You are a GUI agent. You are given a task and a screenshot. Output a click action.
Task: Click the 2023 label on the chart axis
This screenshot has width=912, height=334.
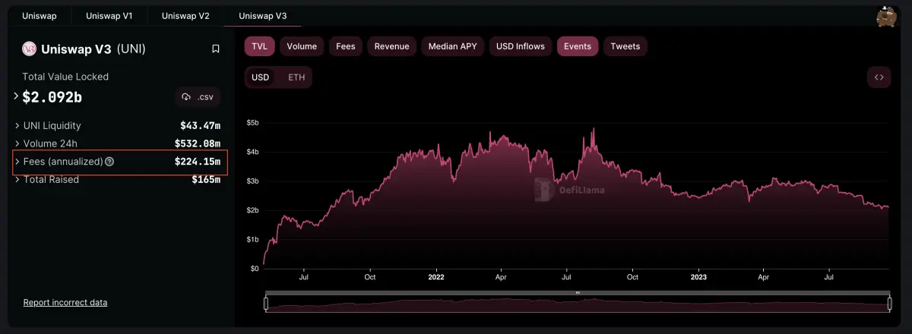click(699, 277)
